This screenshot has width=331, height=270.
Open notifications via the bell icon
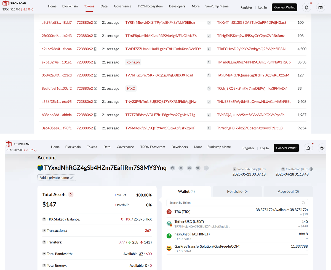point(306,7)
